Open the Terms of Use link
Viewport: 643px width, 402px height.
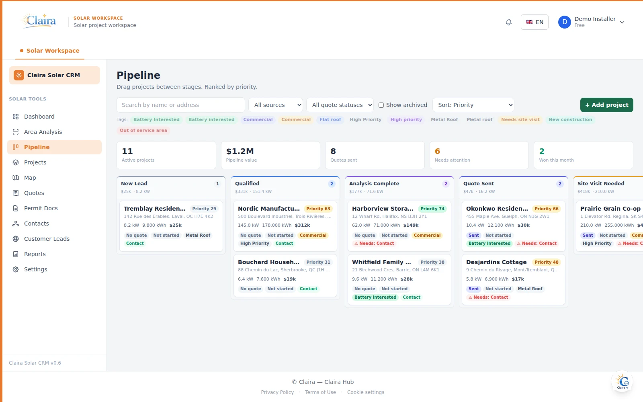[x=320, y=392]
